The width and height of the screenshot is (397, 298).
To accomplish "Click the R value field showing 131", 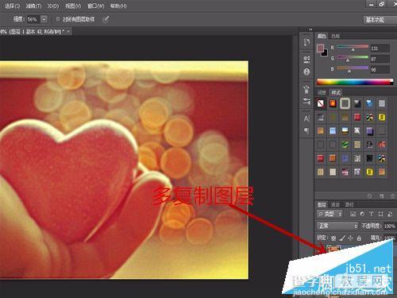I will coord(380,48).
